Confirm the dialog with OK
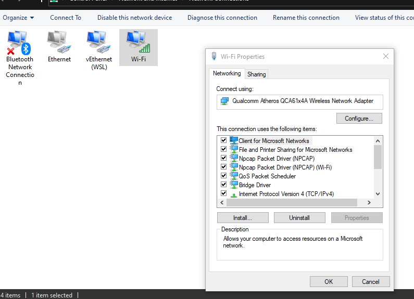414x299 pixels. (329, 282)
